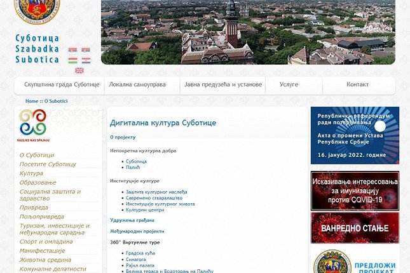
Task: Expand Јавна предузећа и установе menu
Action: click(x=222, y=84)
